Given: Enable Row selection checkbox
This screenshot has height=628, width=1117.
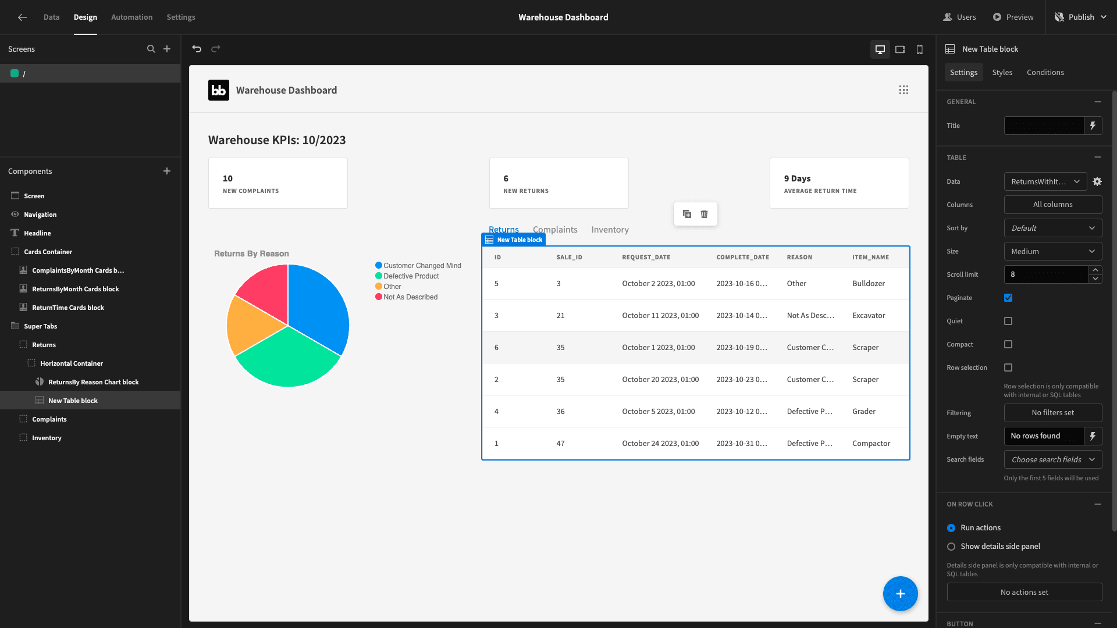Looking at the screenshot, I should (x=1008, y=367).
